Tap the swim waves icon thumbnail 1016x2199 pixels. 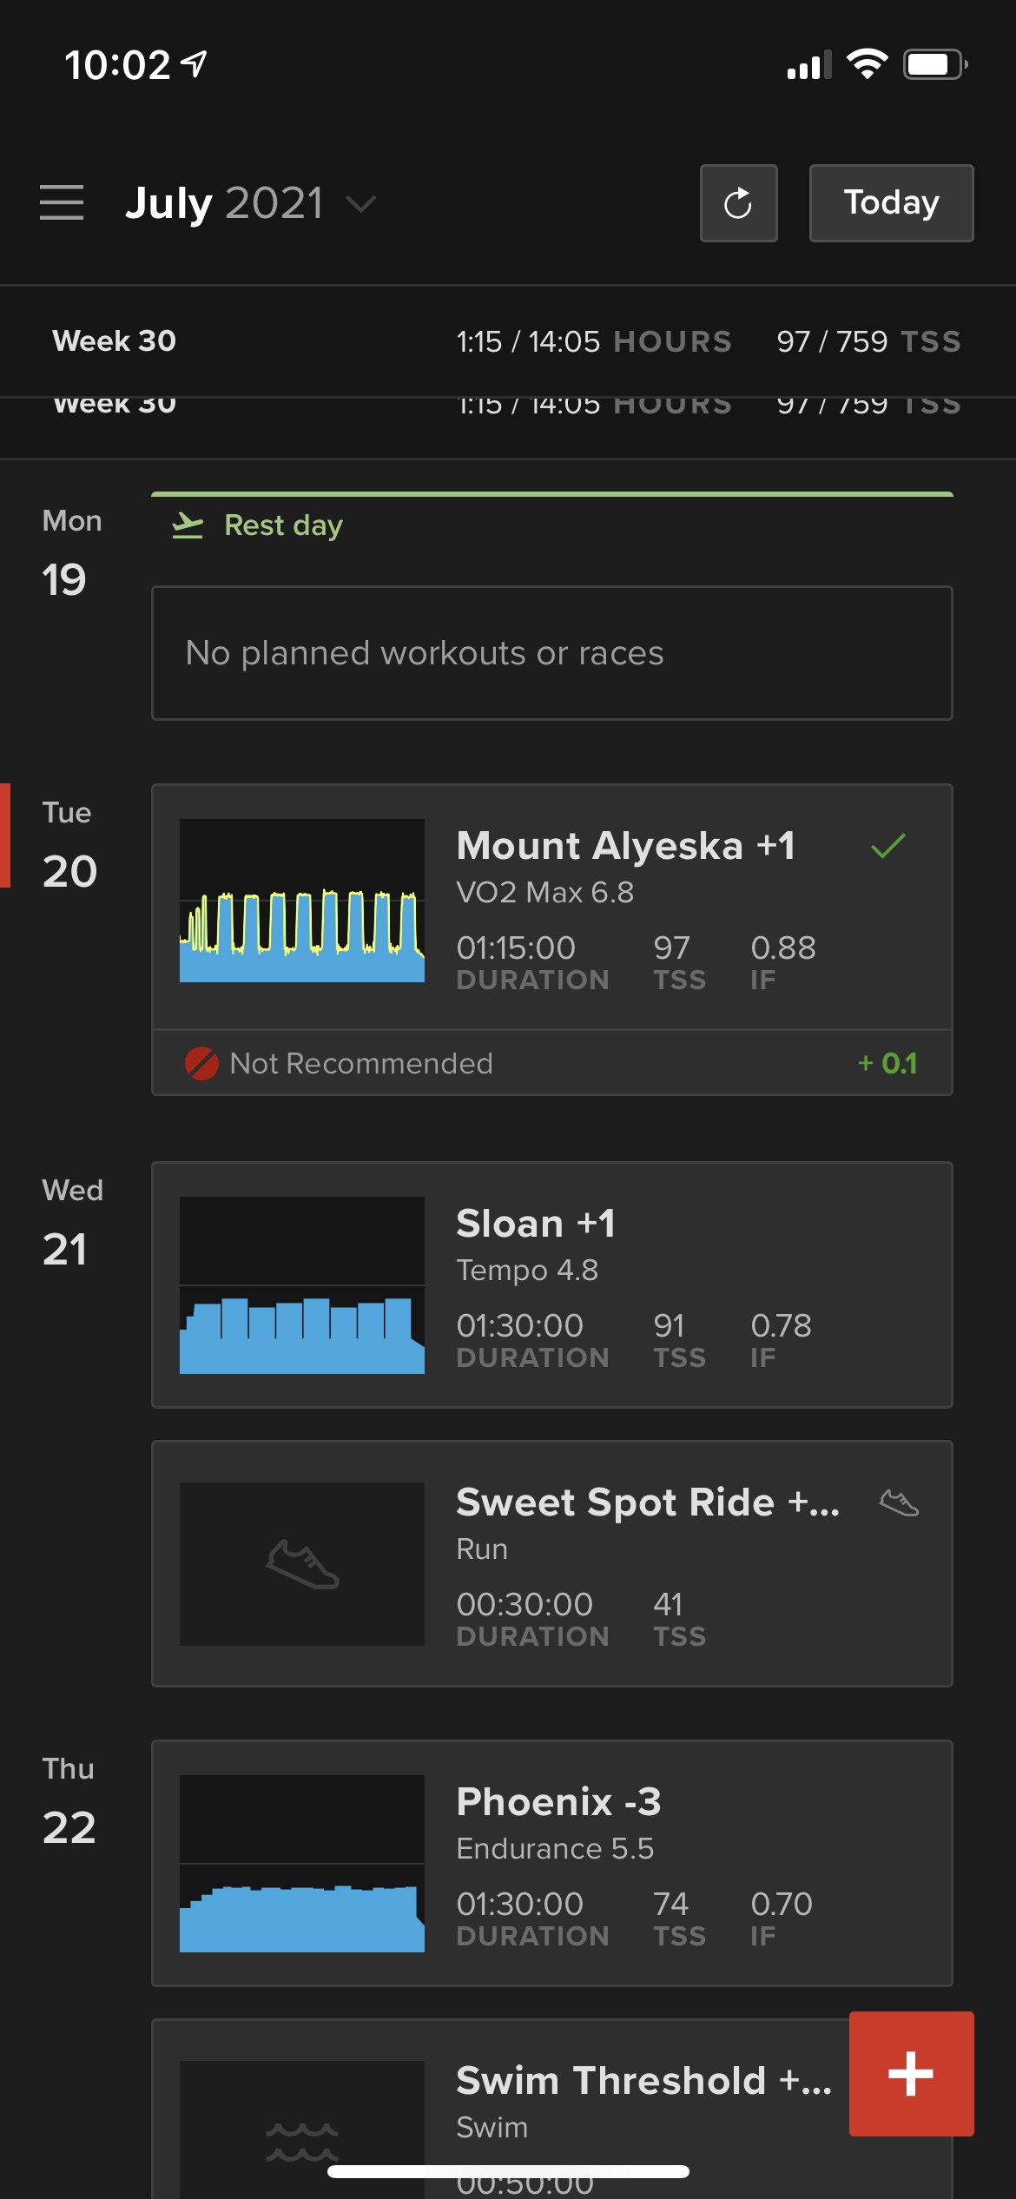click(x=301, y=2141)
